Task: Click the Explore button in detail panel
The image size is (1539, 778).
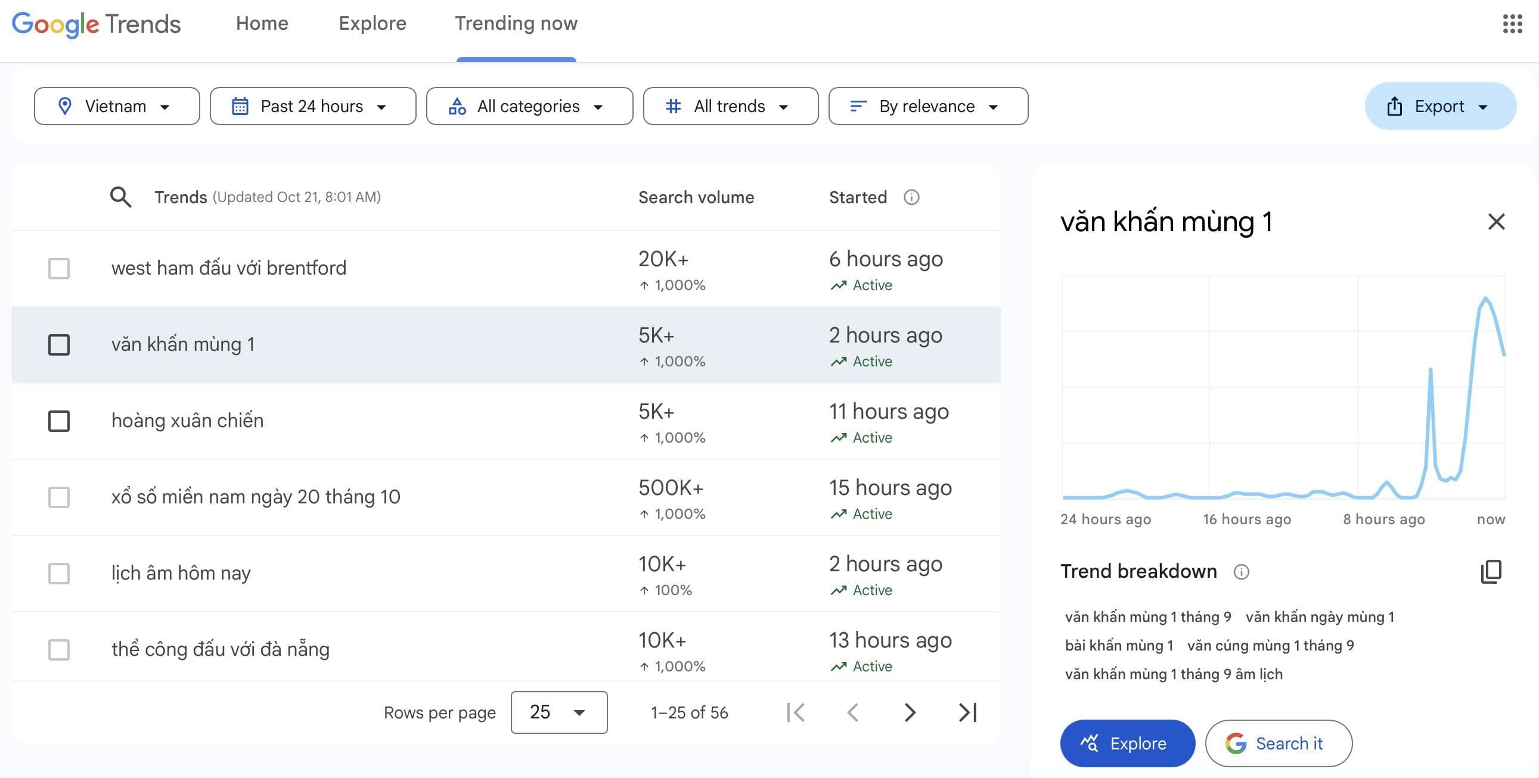Action: point(1127,743)
